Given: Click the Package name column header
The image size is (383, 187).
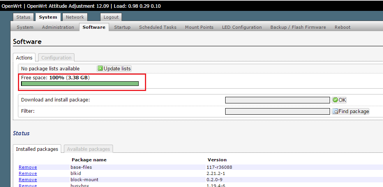Looking at the screenshot, I should click(x=89, y=160).
